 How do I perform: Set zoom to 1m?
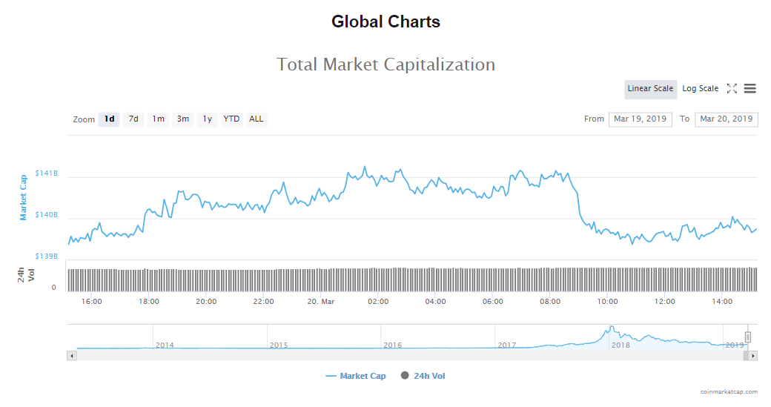pyautogui.click(x=158, y=119)
